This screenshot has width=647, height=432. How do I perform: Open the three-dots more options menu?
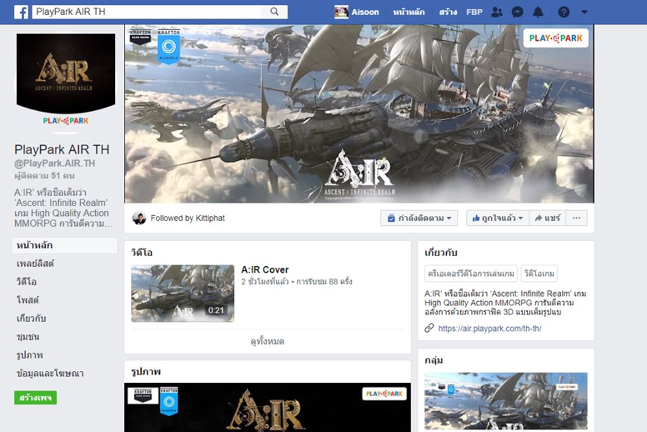tap(576, 218)
